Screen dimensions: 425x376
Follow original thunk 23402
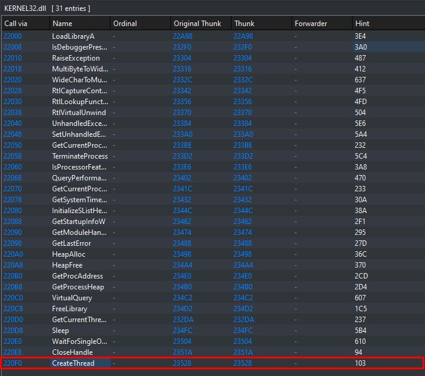[182, 178]
